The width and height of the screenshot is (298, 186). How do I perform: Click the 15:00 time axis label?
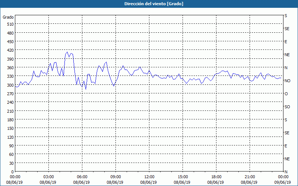pos(183,177)
